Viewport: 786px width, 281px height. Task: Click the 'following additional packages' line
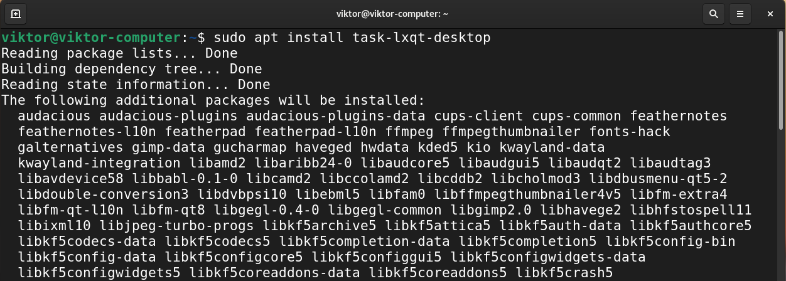(x=213, y=100)
